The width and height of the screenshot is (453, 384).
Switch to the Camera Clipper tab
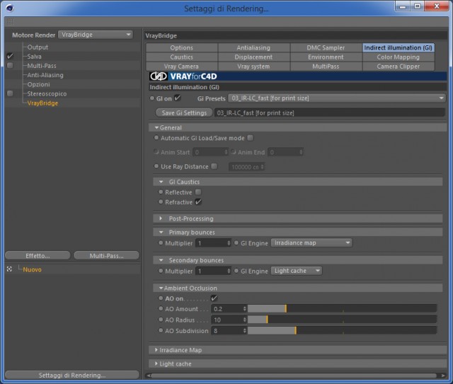[x=398, y=66]
